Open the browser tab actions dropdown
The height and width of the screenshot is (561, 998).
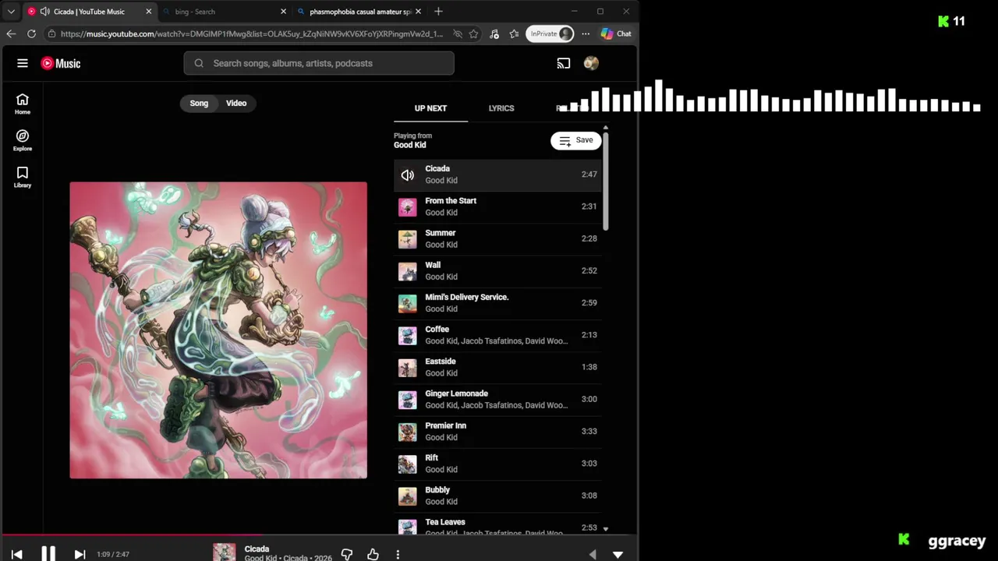(x=11, y=12)
